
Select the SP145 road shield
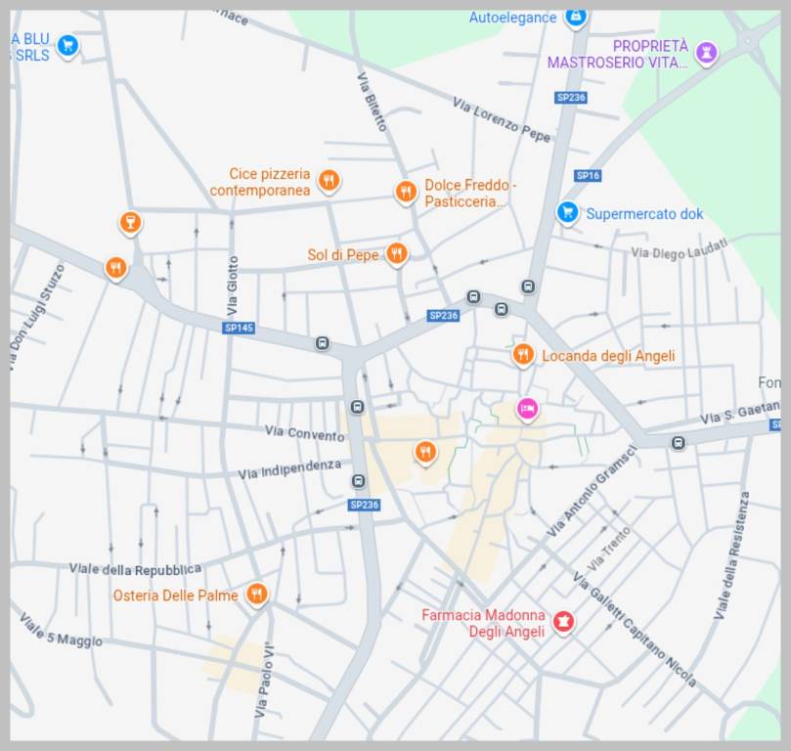coord(240,329)
